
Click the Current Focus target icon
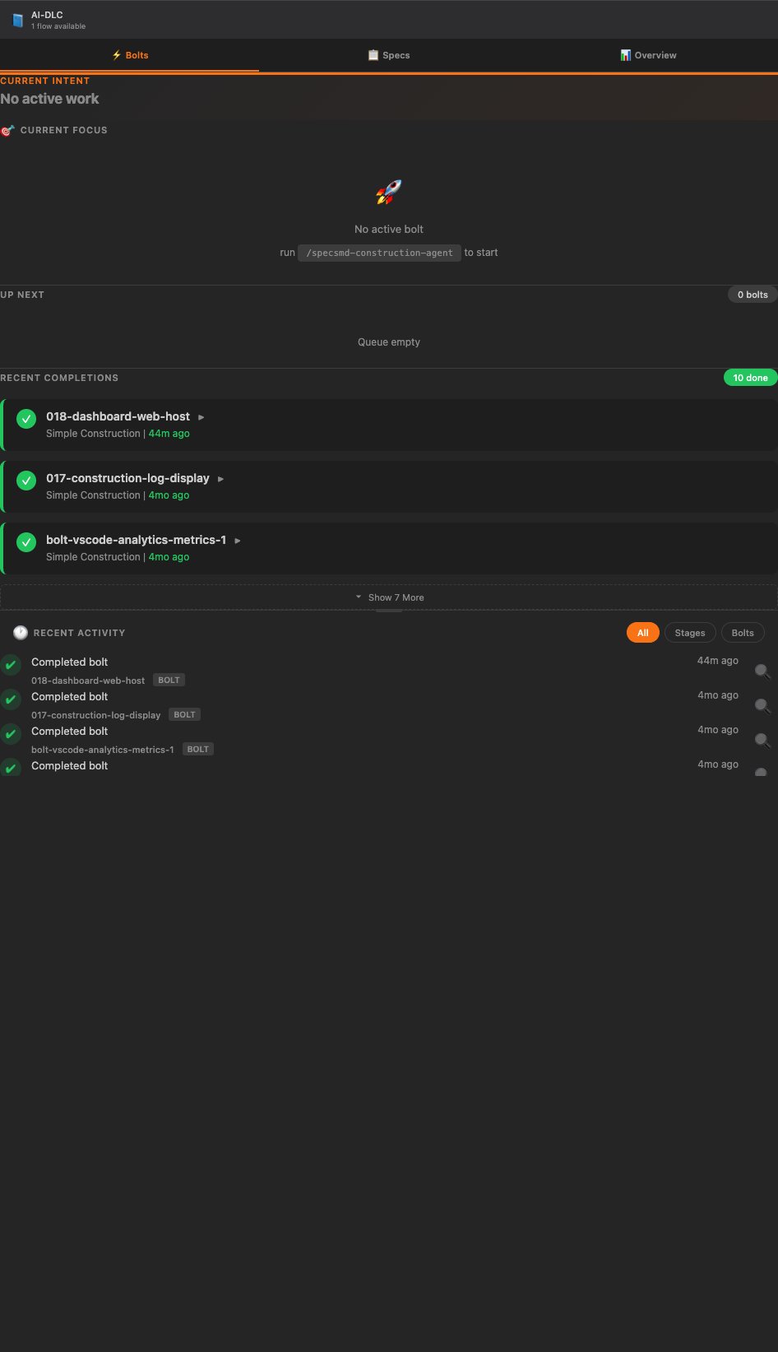click(x=7, y=131)
